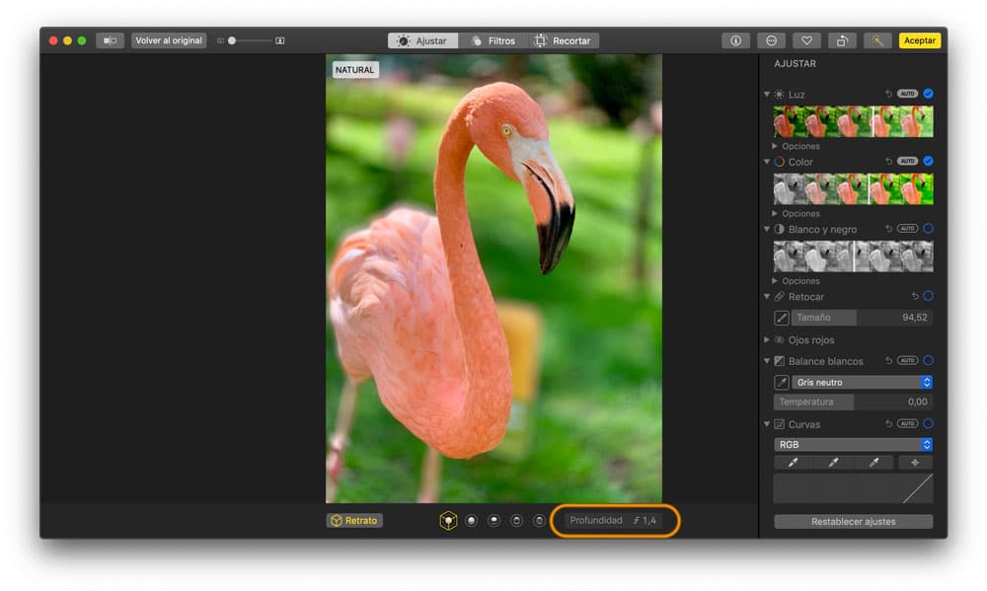Revert the Blanco y negro adjustment
Image resolution: width=987 pixels, height=591 pixels.
tap(889, 229)
